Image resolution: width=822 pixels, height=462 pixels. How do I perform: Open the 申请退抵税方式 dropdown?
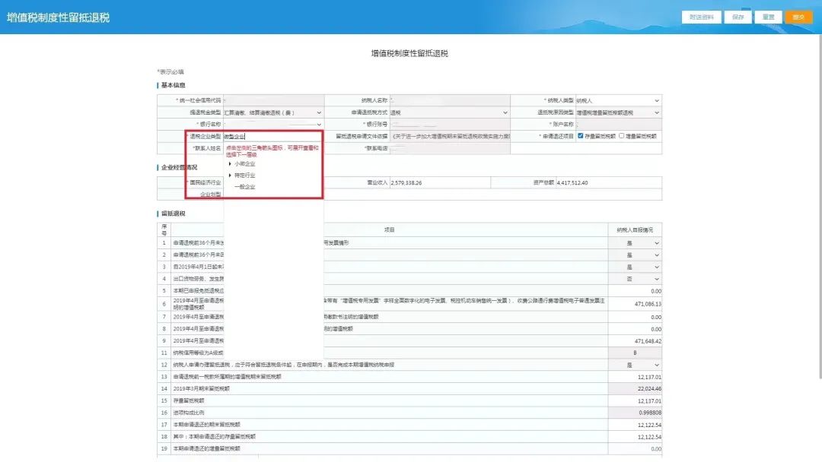click(x=449, y=112)
